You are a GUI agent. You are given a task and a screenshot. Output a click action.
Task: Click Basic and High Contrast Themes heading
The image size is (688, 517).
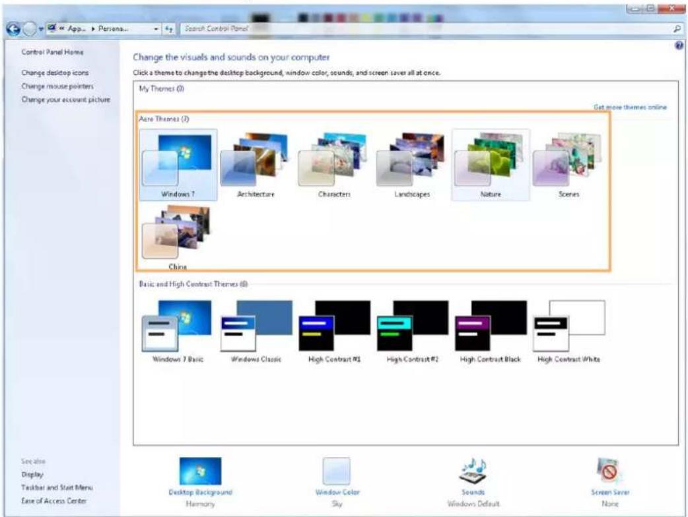193,284
